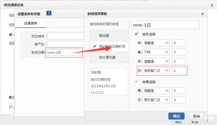Viewport: 217px width, 125px height.
Task: Open the 周 增量值 dropdown
Action: [156, 91]
